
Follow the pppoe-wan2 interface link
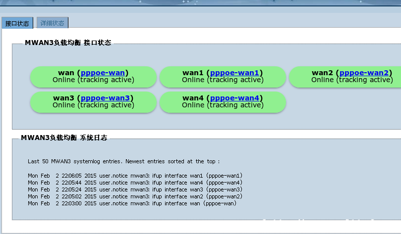click(x=364, y=73)
